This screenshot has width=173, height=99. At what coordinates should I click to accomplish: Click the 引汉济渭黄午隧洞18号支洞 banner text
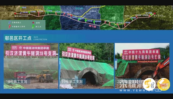(31, 54)
